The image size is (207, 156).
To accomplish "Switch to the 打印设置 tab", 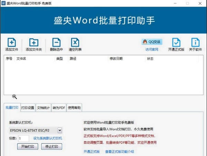I will pos(28,108).
